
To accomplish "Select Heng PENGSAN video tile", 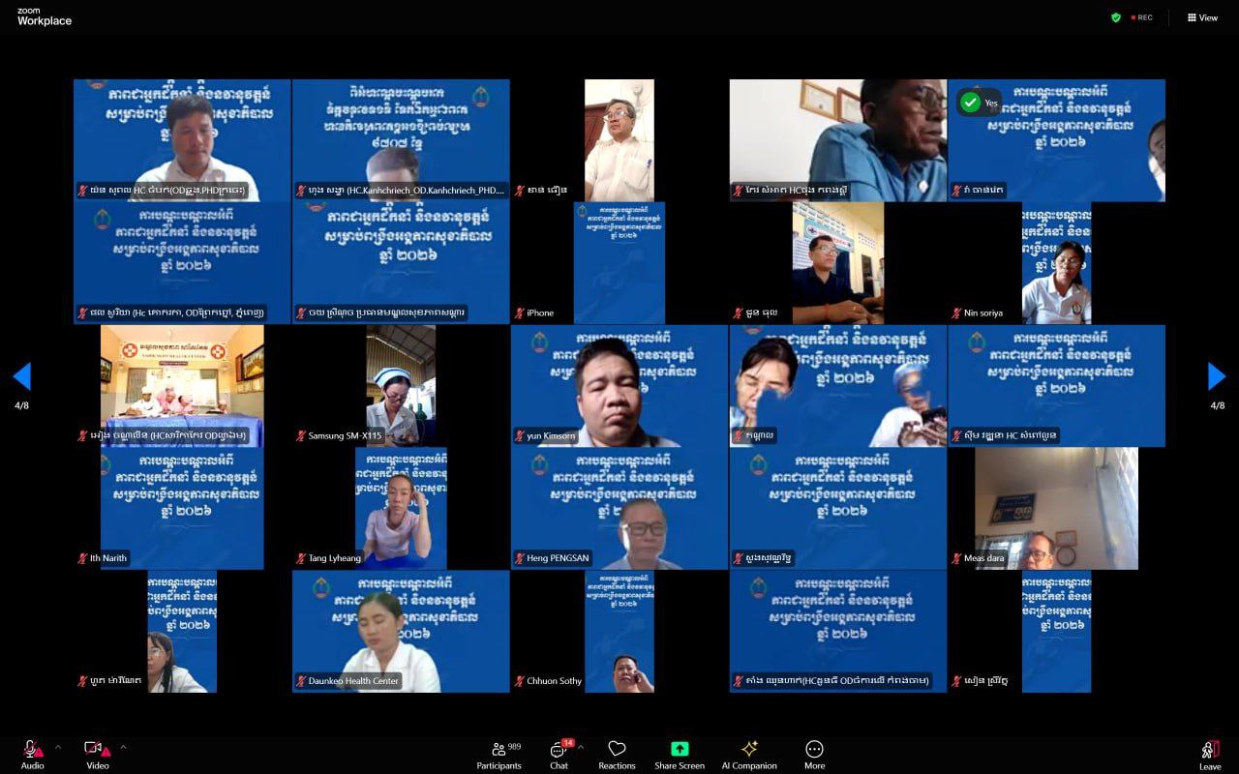I will pos(619,508).
